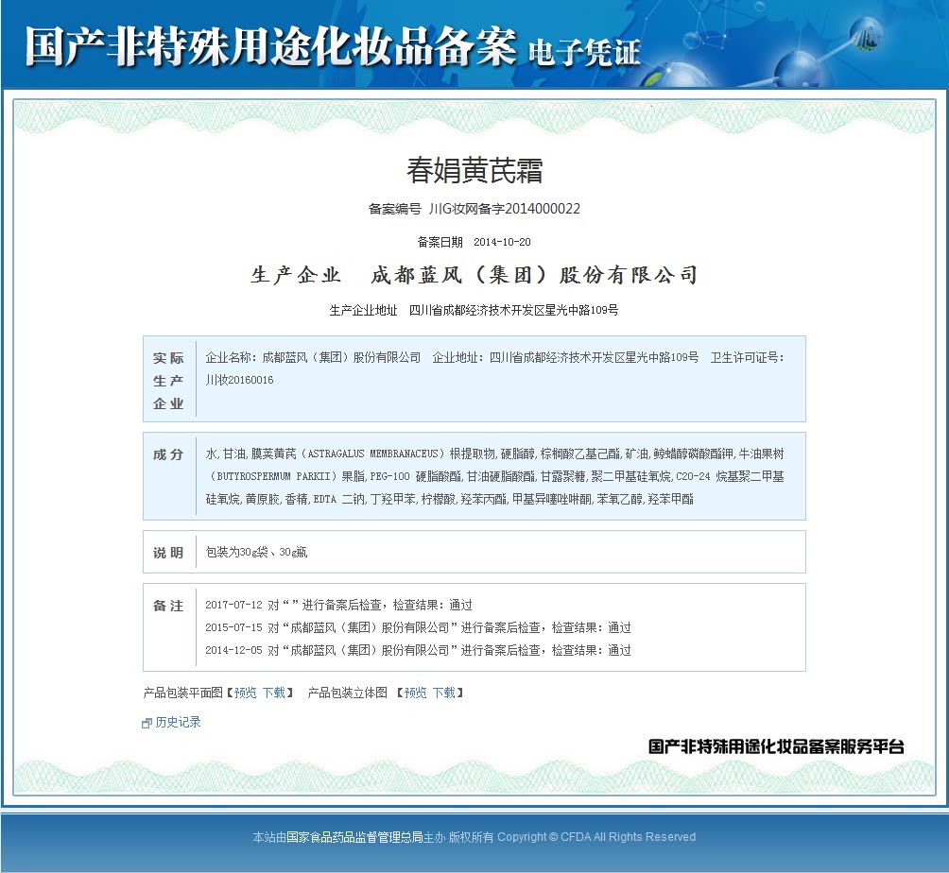
Task: Click the 2015-07-15 inspection record
Action: point(418,627)
